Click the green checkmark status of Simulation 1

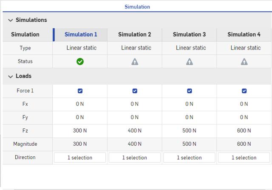(x=80, y=61)
